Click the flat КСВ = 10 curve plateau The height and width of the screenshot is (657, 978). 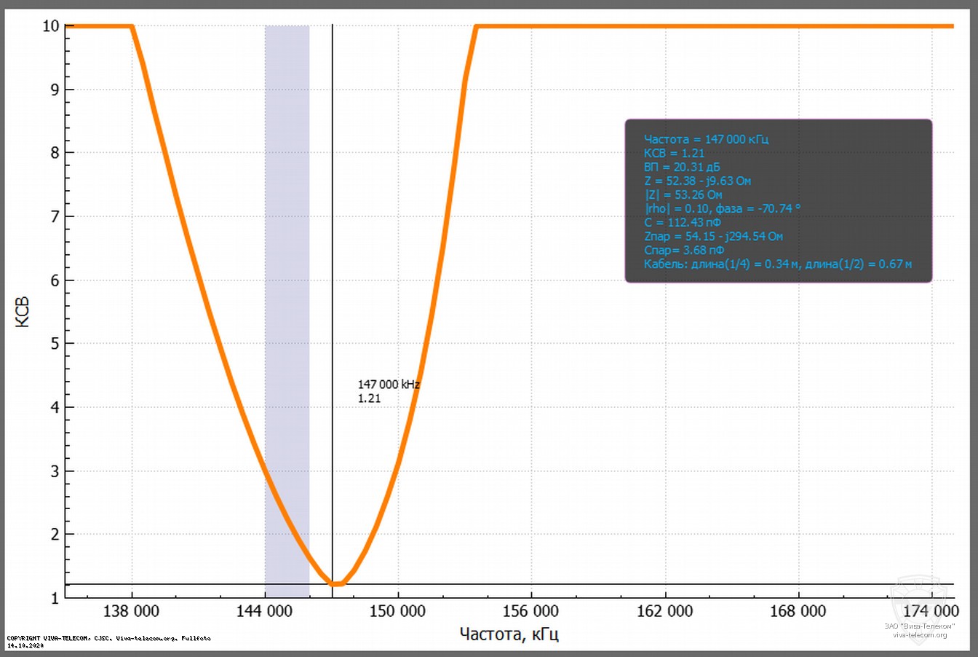point(655,25)
